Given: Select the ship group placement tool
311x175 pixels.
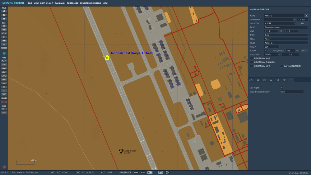Looking at the screenshot, I should point(4,68).
